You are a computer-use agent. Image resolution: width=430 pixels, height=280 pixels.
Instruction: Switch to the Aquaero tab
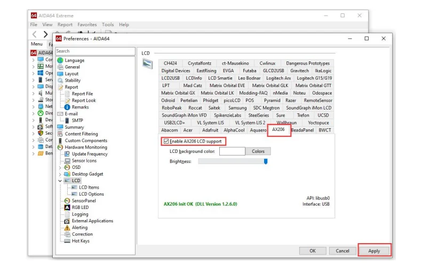point(258,130)
